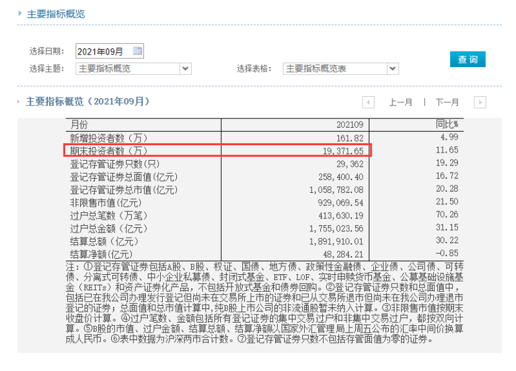Viewport: 516px width, 371px height.
Task: Select the highlighted 期末投资者数（万）row label
Action: click(109, 150)
